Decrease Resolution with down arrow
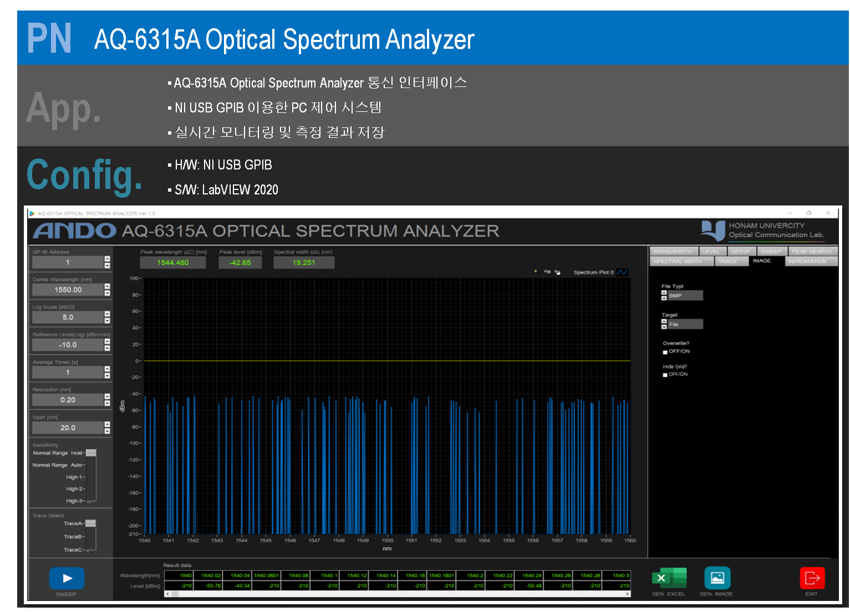 point(108,403)
